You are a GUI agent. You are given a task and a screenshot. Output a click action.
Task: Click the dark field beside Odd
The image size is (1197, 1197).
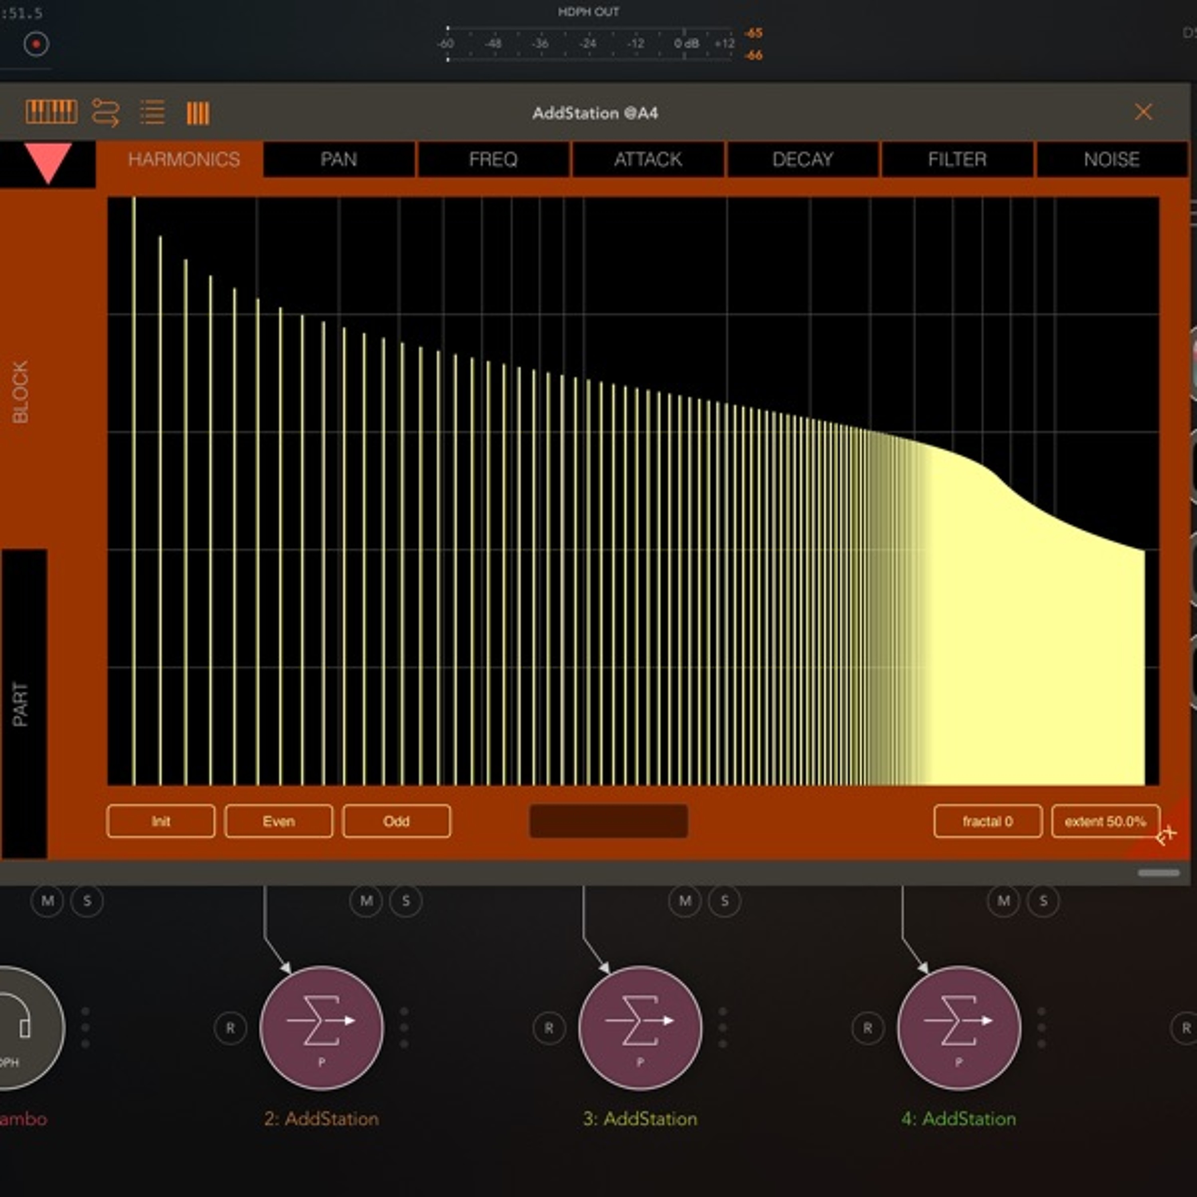point(608,822)
